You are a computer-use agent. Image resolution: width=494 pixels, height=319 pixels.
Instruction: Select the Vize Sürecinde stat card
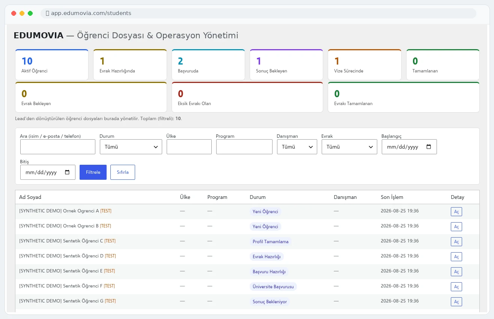[364, 65]
